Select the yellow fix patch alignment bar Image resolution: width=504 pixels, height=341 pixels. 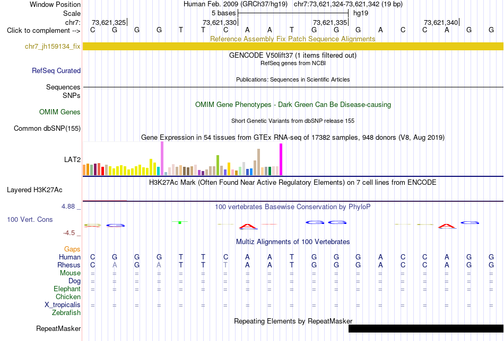point(293,46)
